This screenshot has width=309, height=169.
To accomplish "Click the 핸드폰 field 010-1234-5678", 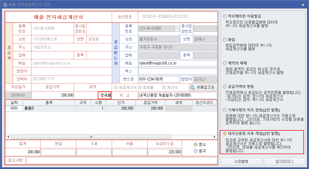I will coord(159,79).
